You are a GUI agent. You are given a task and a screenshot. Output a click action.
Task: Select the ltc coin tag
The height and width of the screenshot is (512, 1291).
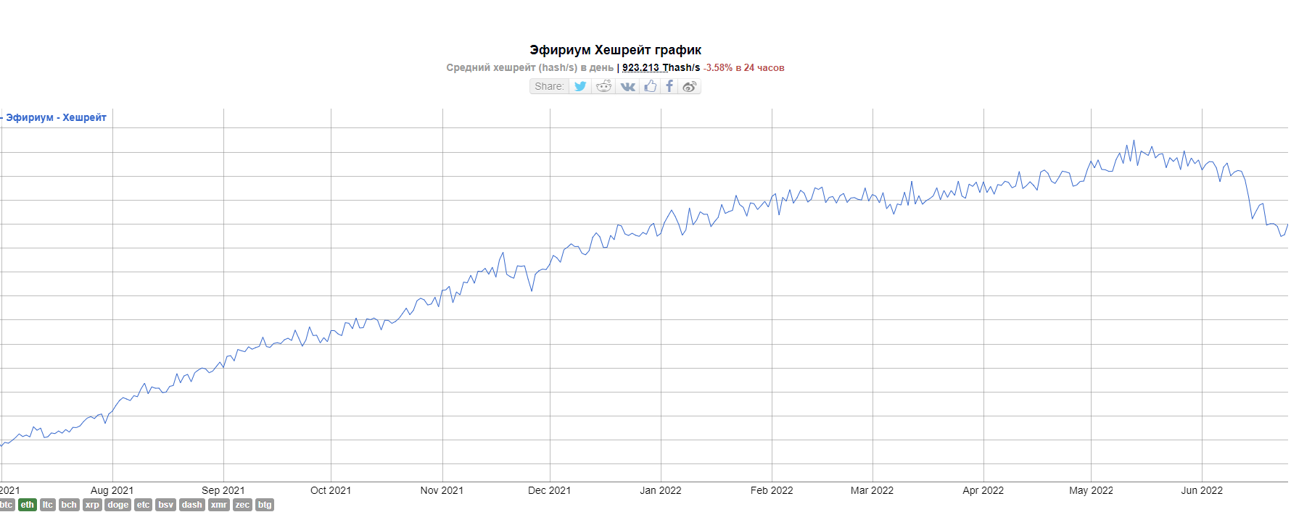48,505
